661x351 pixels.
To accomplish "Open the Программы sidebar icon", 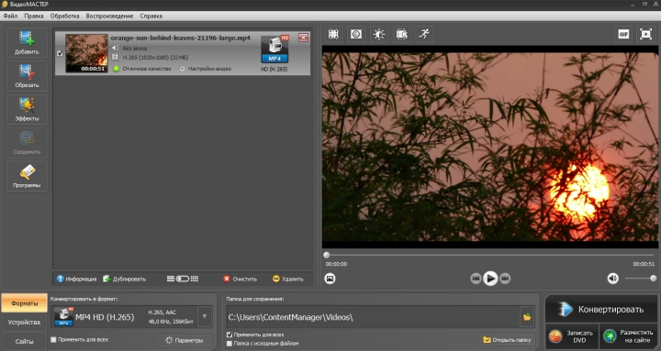I will [27, 176].
